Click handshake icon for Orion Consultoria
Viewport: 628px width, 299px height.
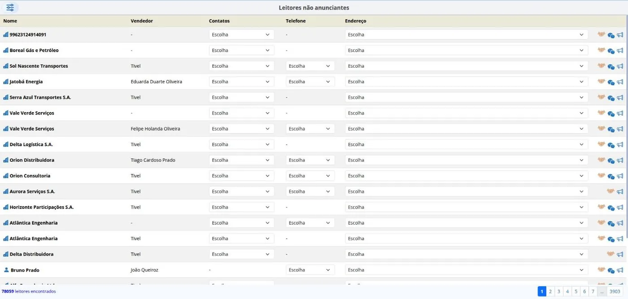tap(602, 176)
